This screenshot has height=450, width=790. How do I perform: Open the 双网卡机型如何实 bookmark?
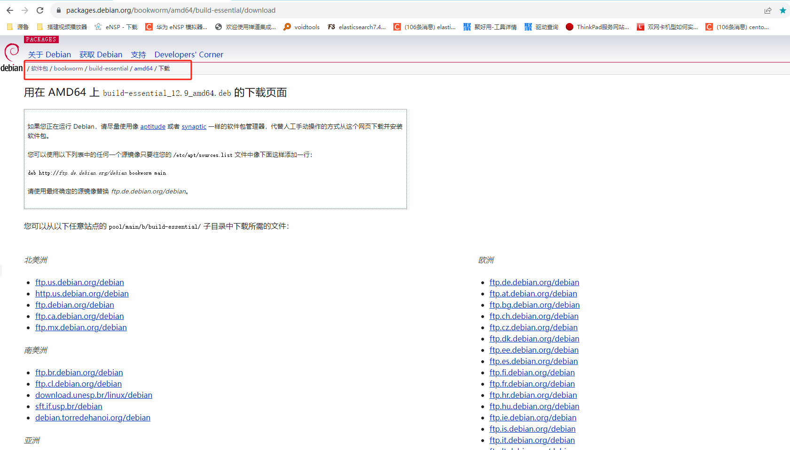[667, 27]
